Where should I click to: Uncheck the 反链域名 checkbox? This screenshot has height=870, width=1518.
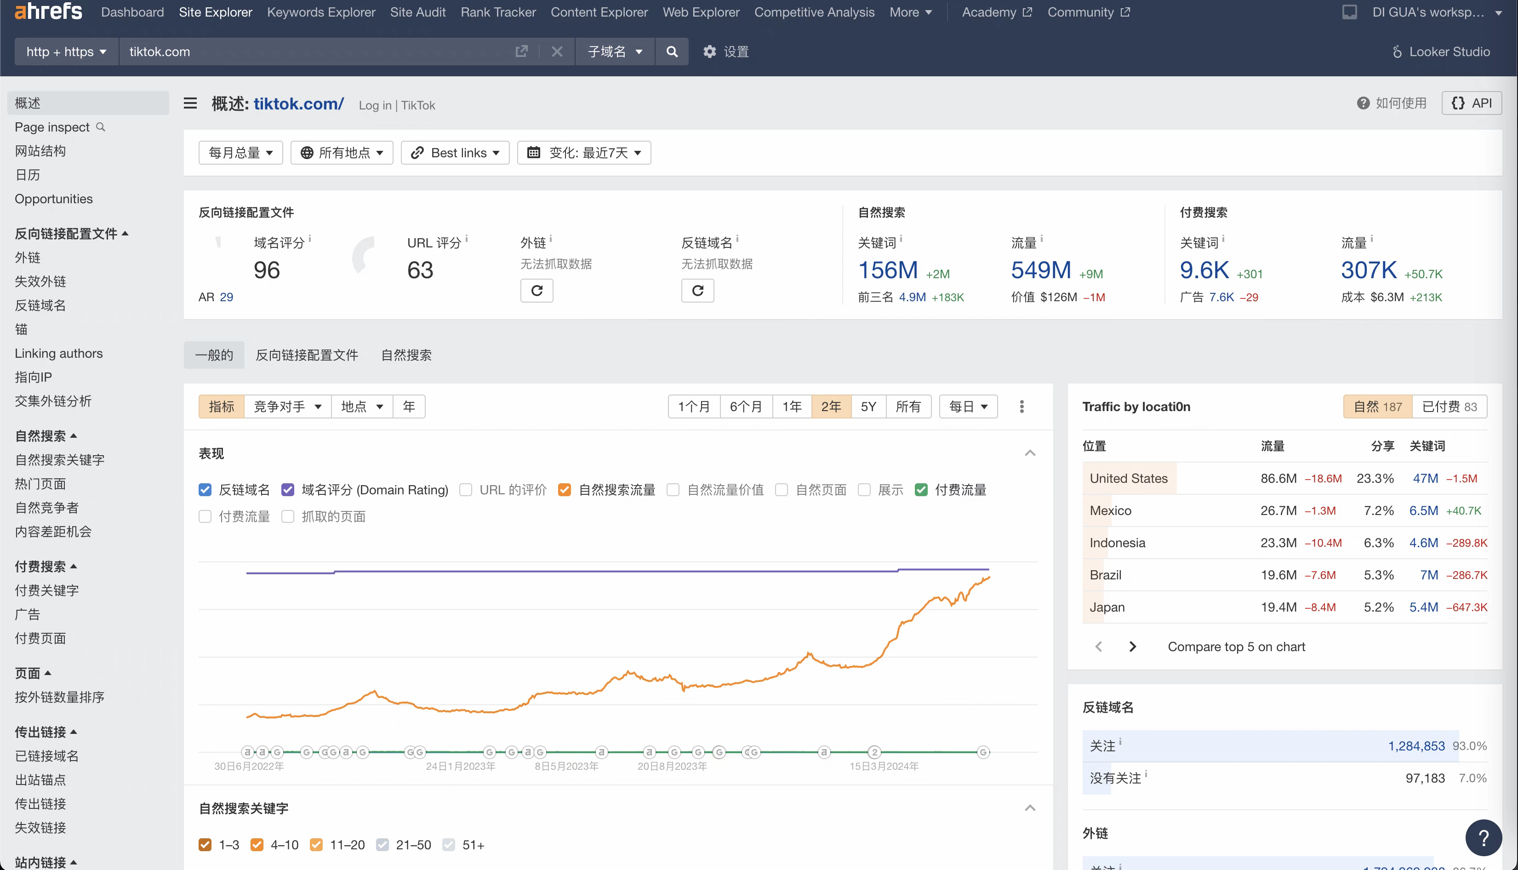(205, 490)
